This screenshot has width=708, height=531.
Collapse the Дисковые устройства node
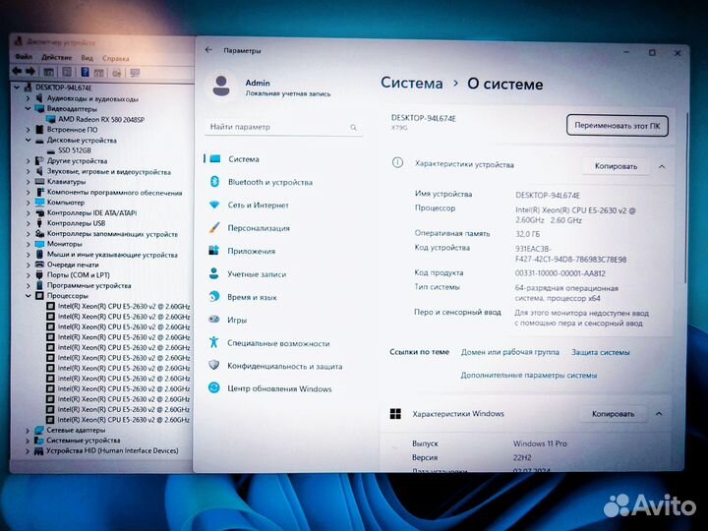pyautogui.click(x=28, y=140)
